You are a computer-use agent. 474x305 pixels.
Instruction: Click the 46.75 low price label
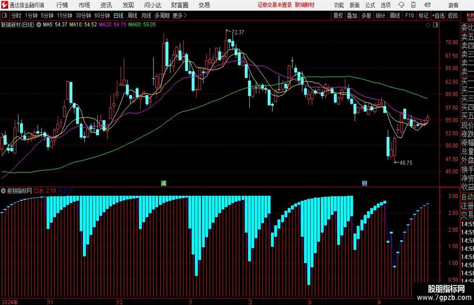(x=406, y=163)
